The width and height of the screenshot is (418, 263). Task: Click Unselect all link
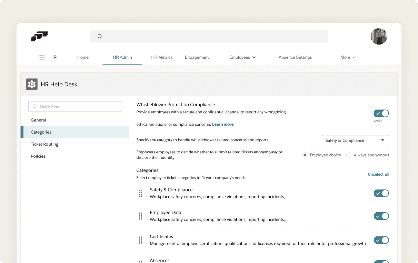tap(378, 174)
